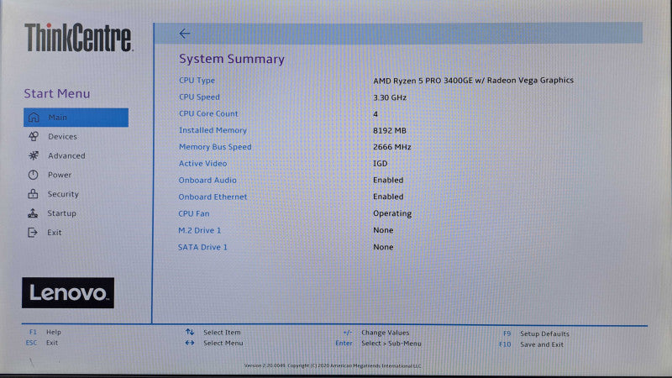The image size is (672, 378).
Task: Click the M.2 Drive 1 label
Action: click(x=200, y=230)
